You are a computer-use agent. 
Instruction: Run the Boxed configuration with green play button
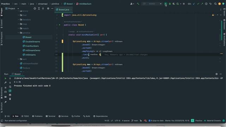coord(166,4)
